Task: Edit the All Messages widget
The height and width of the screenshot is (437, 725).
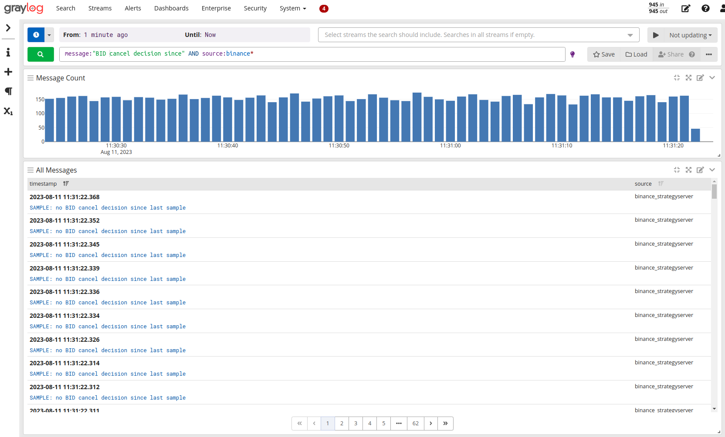Action: pyautogui.click(x=700, y=170)
